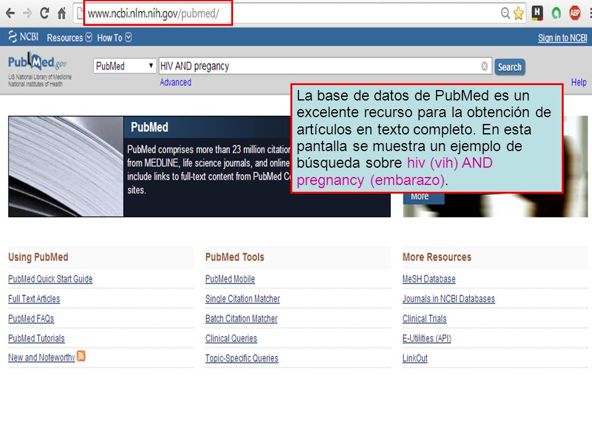Open the Batch Citation Matcher tool

coord(241,319)
